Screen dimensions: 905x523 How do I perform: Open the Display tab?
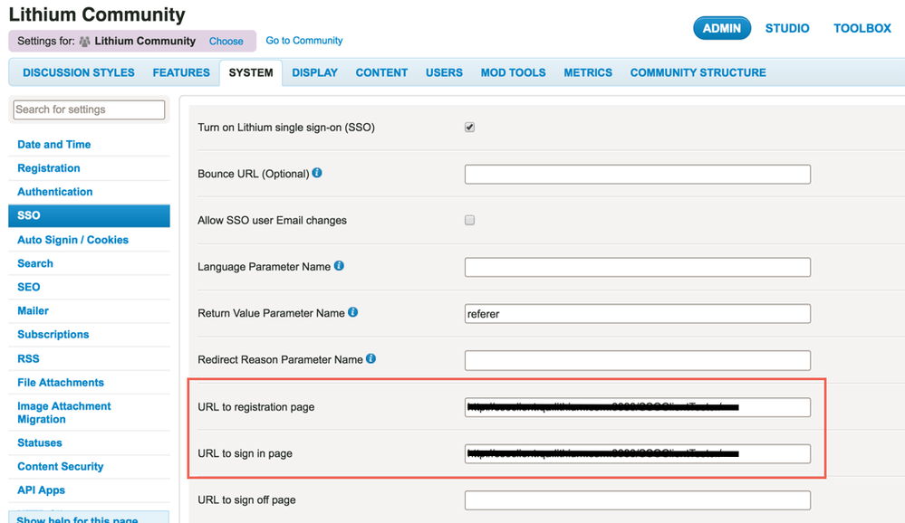click(x=314, y=72)
